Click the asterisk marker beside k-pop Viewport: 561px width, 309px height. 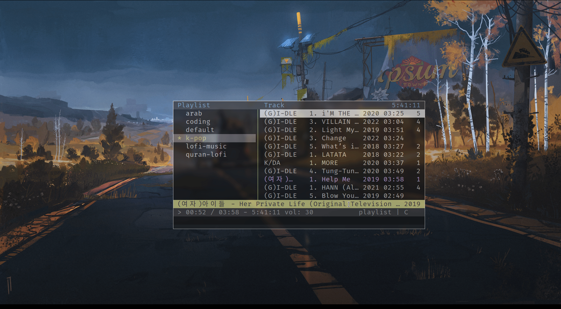pos(180,138)
